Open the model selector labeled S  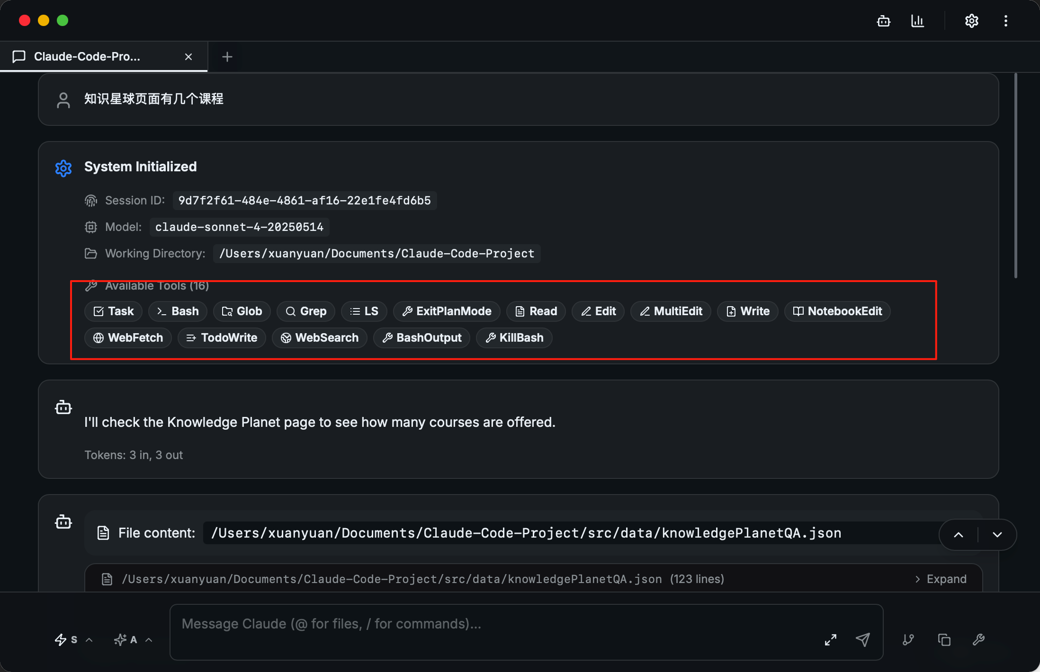73,640
